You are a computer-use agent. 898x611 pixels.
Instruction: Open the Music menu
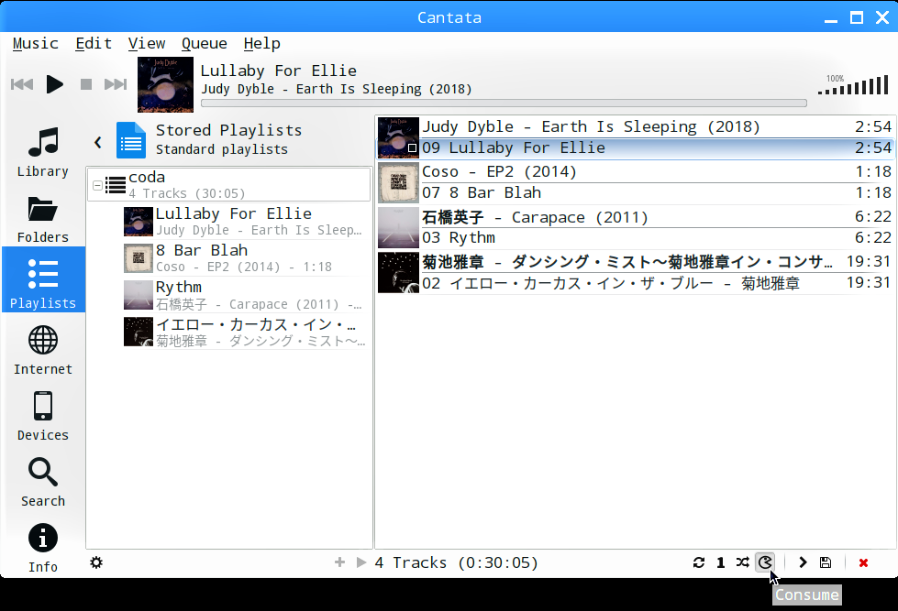click(36, 43)
